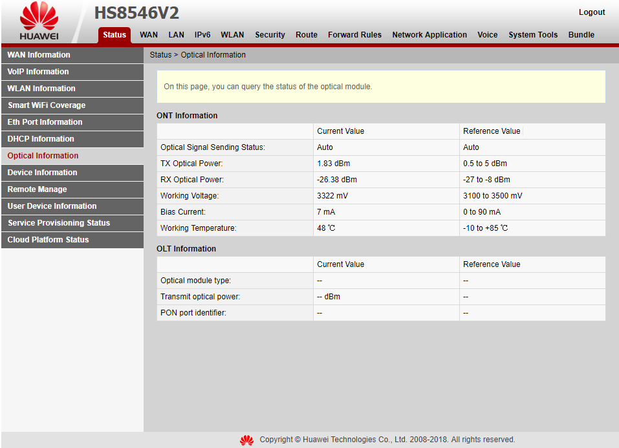Go to the WLAN tab
This screenshot has height=448, width=619.
232,35
